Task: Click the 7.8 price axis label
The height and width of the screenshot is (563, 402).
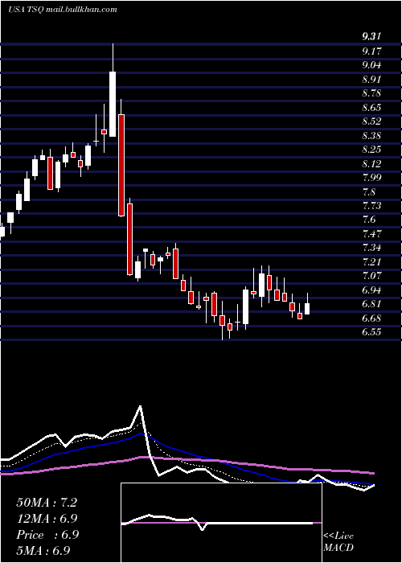Action: point(369,191)
